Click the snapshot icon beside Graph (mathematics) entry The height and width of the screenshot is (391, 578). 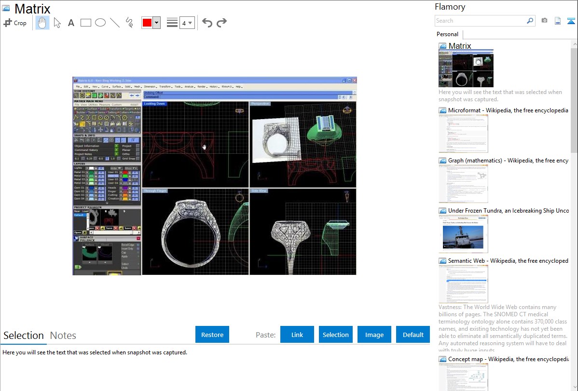(442, 161)
